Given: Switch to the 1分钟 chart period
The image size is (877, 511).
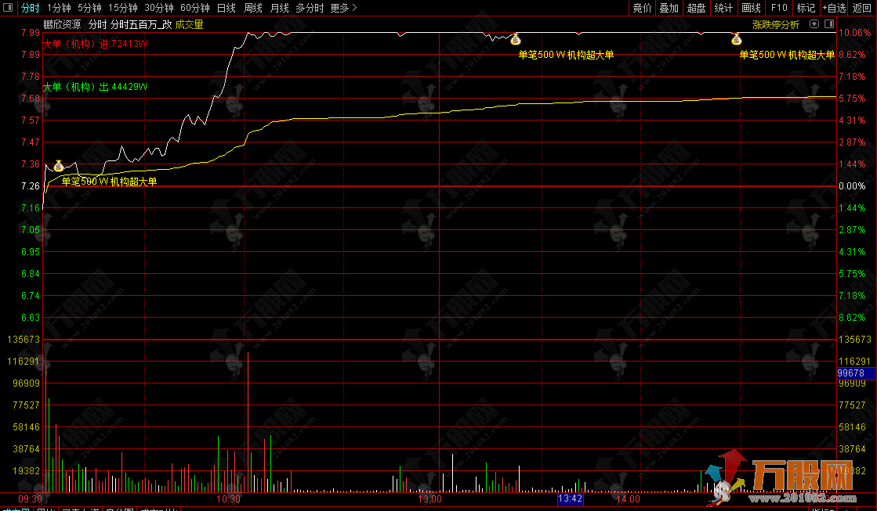Looking at the screenshot, I should coord(59,8).
